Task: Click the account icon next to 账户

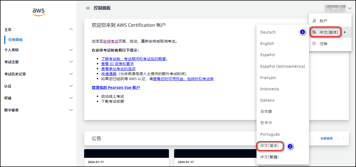Action: click(x=314, y=21)
